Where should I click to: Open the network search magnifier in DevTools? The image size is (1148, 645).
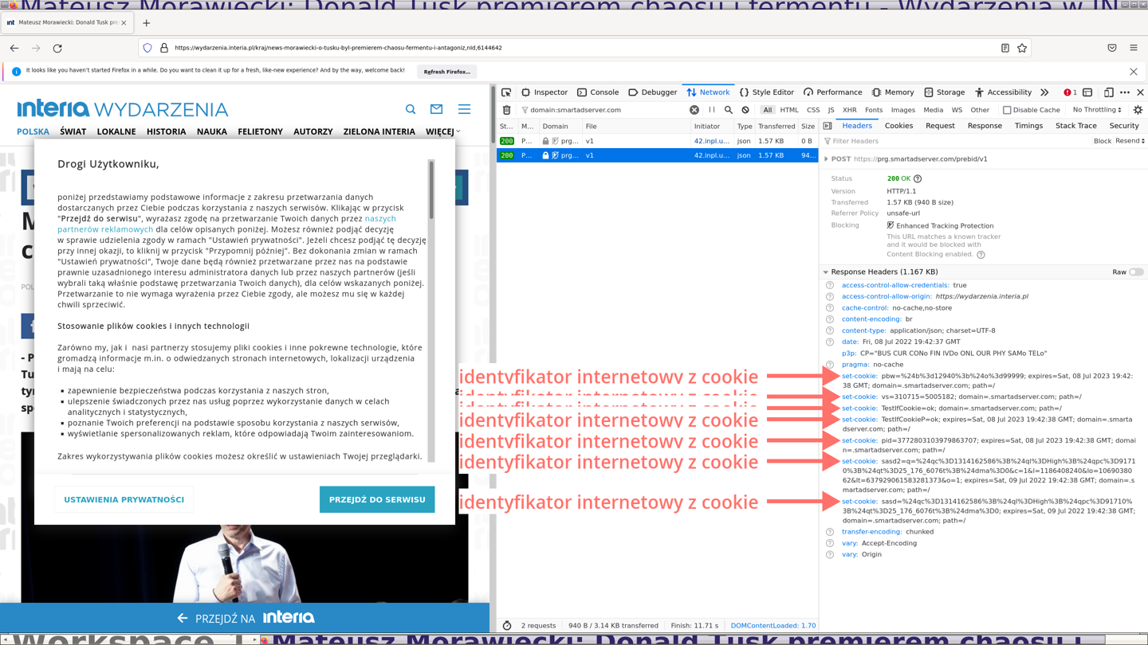(729, 110)
